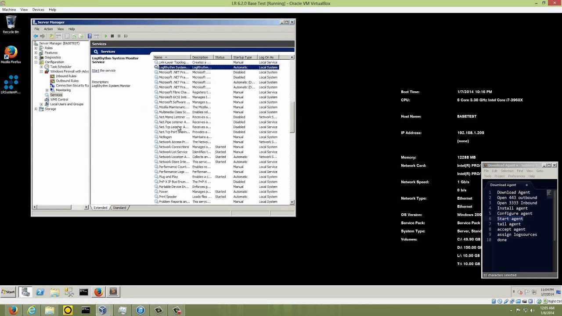The image size is (562, 316).
Task: Click the Sublime Text icon in guest taskbar
Action: click(x=113, y=292)
